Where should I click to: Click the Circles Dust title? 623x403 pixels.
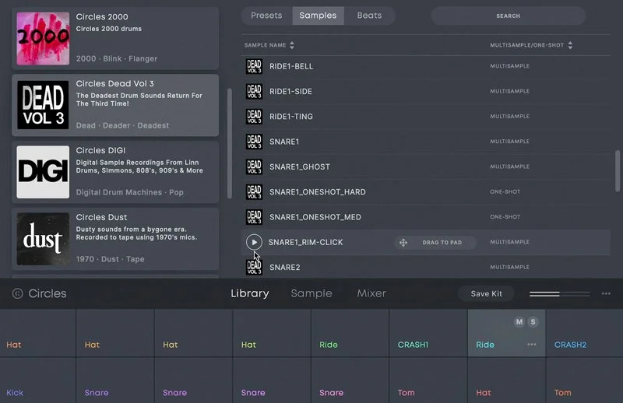coord(101,217)
